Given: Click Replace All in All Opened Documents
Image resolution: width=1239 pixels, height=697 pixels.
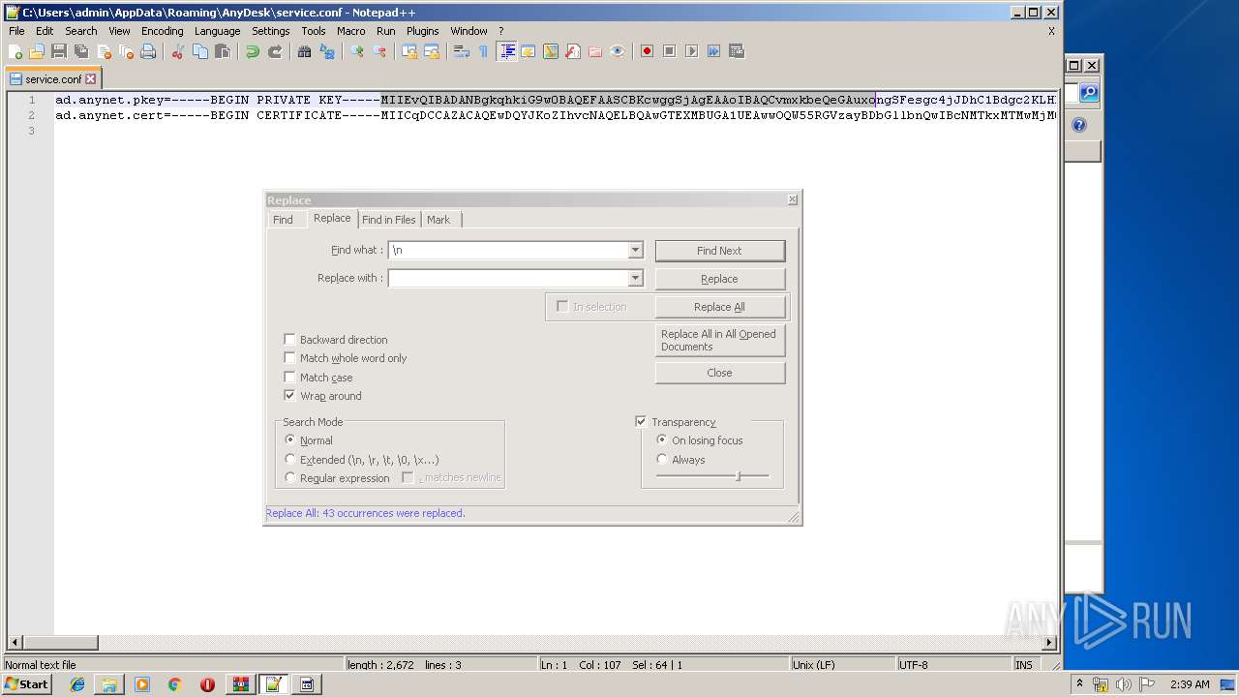Looking at the screenshot, I should [x=719, y=340].
